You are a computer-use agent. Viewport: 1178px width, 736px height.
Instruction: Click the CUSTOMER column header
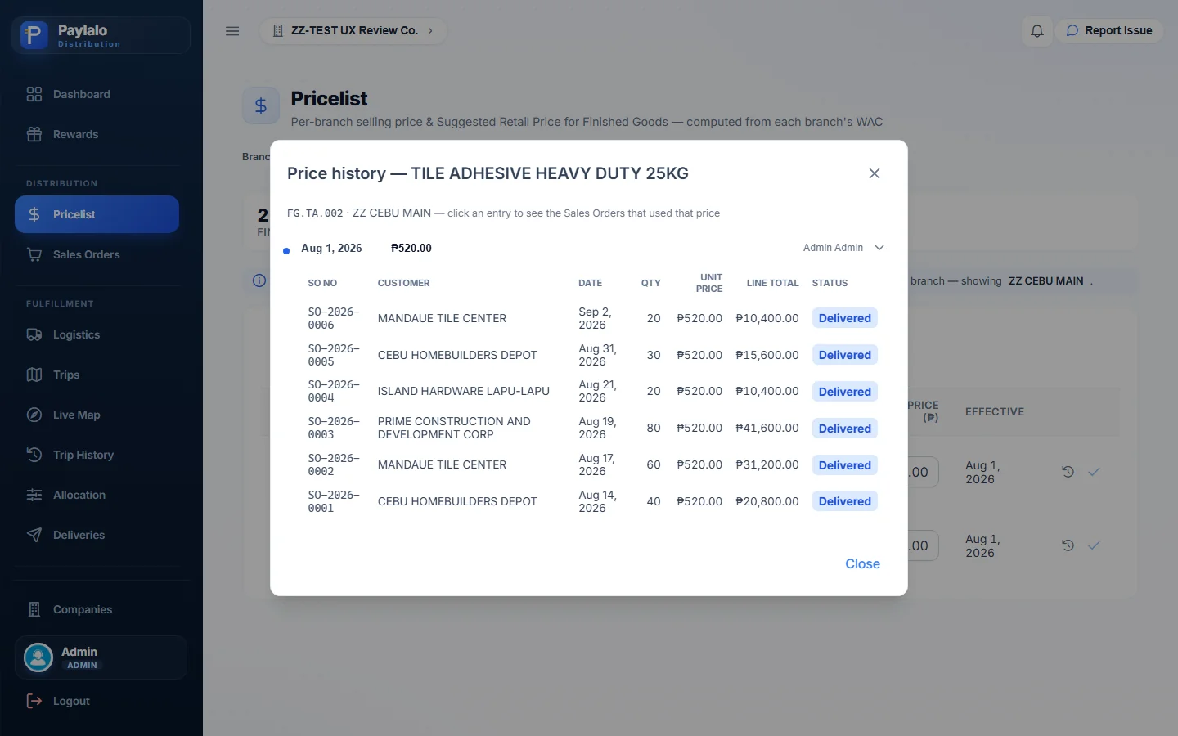click(x=403, y=283)
